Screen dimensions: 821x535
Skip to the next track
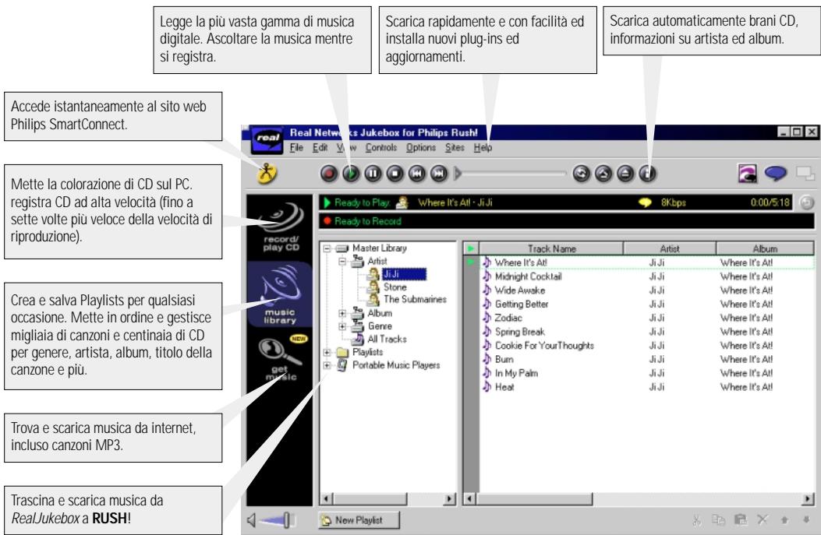tap(439, 173)
